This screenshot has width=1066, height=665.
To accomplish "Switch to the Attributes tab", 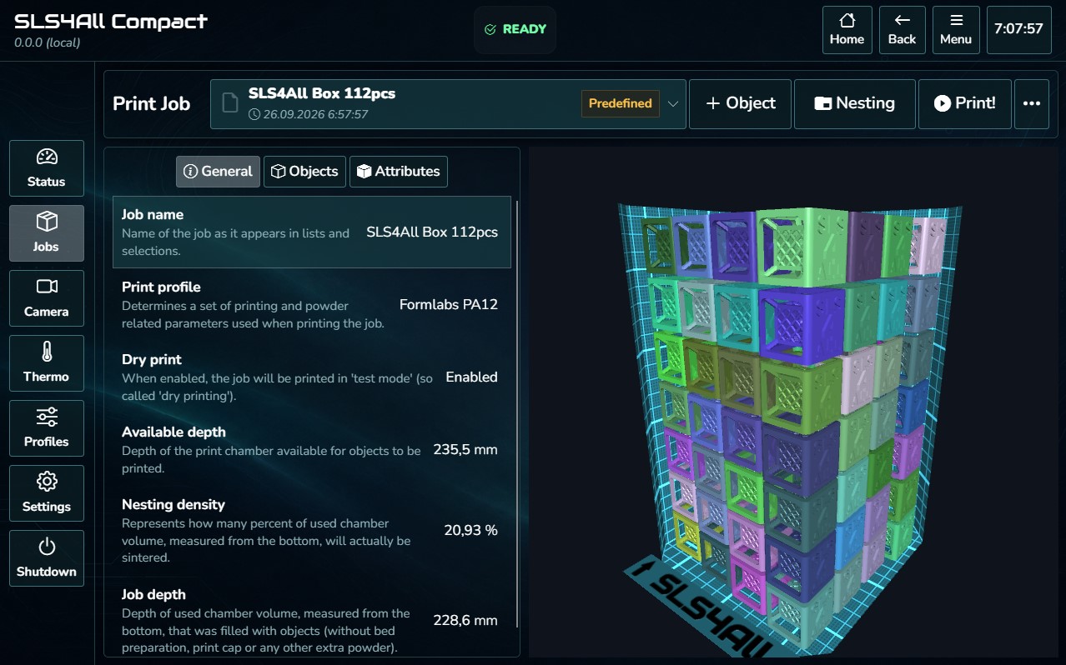I will point(399,172).
